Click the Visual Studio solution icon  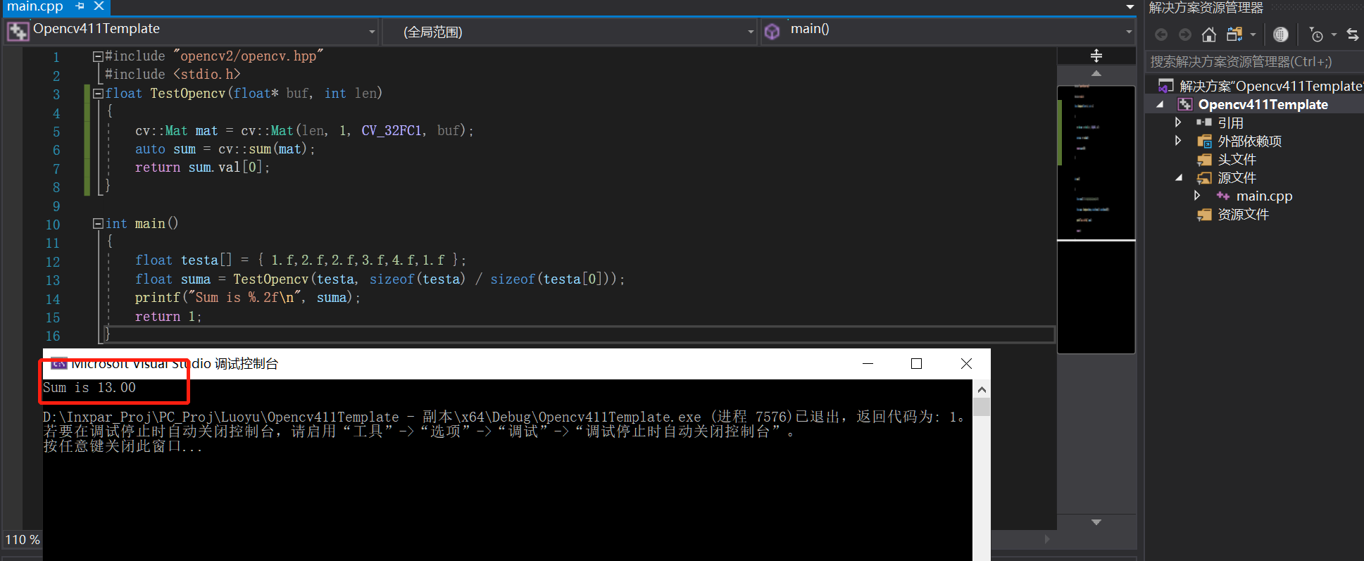tap(1166, 86)
